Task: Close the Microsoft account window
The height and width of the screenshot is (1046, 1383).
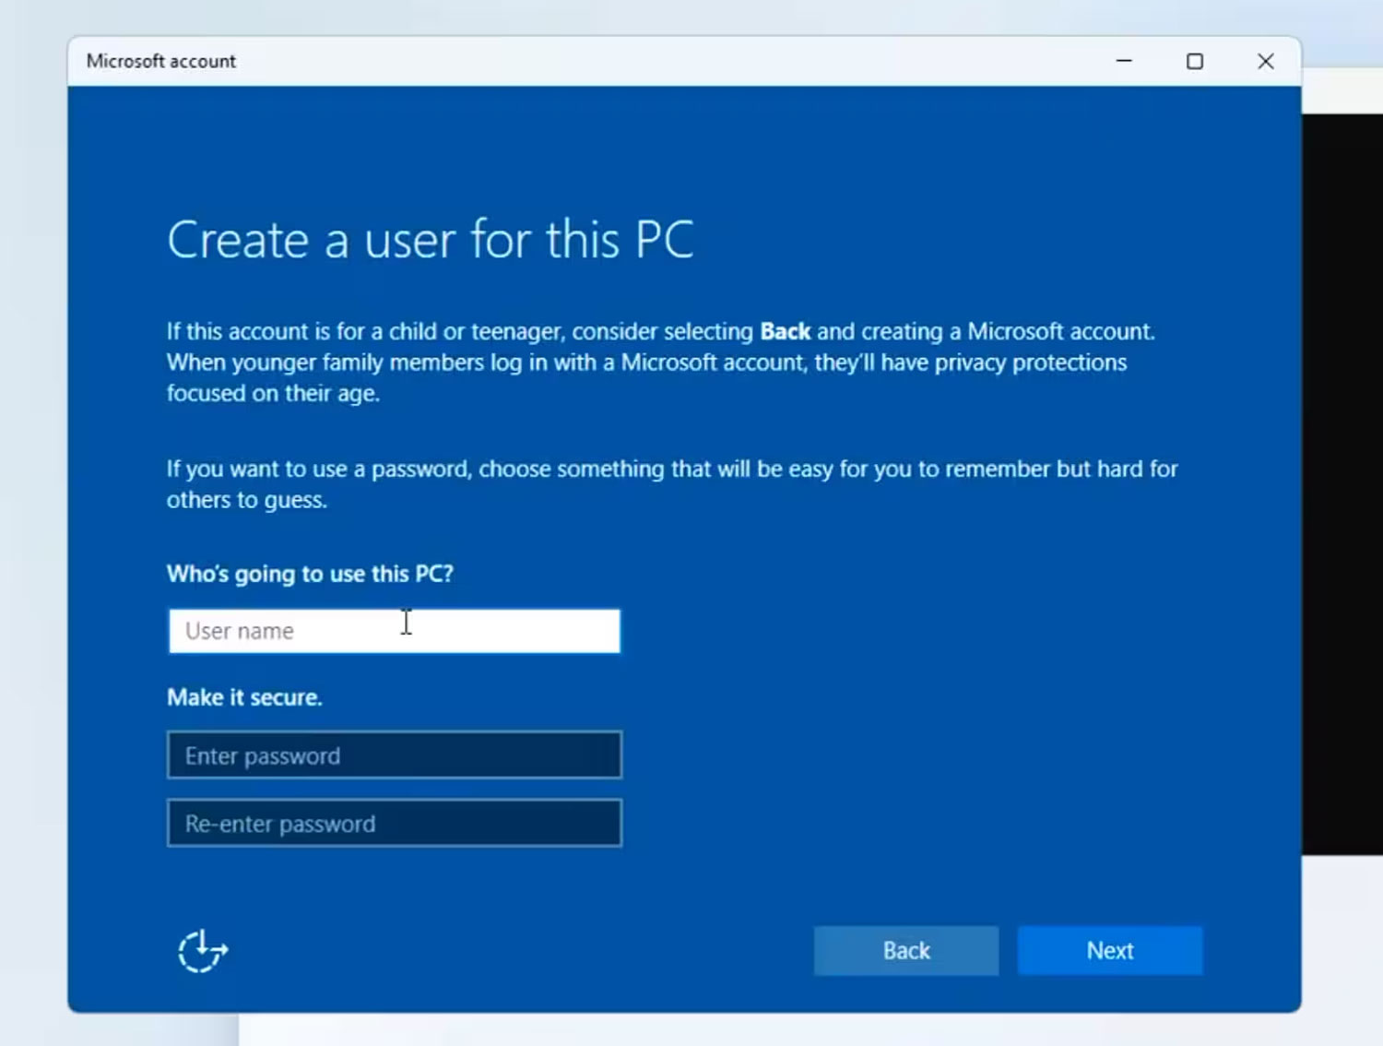Action: 1266,61
